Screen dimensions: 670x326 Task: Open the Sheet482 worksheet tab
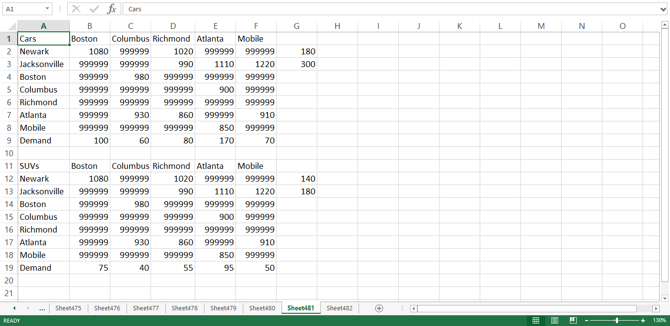pos(339,308)
